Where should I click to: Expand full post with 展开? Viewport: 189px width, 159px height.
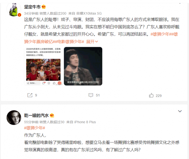click(x=92, y=42)
